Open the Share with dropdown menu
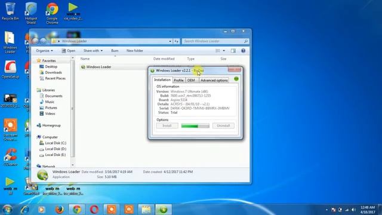Viewport: 382px width, 215px height. pyautogui.click(x=93, y=51)
